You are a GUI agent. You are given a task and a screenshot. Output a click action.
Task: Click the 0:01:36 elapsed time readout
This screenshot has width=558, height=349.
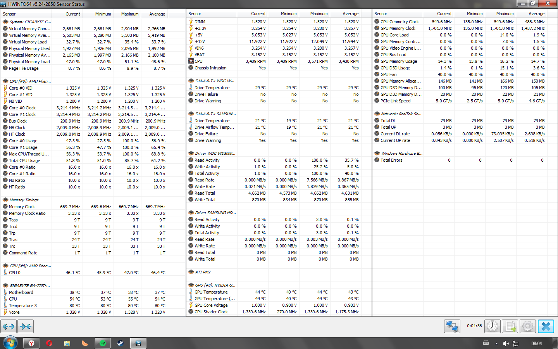[474, 326]
